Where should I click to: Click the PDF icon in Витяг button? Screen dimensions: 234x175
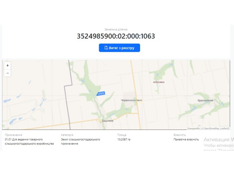(x=106, y=48)
